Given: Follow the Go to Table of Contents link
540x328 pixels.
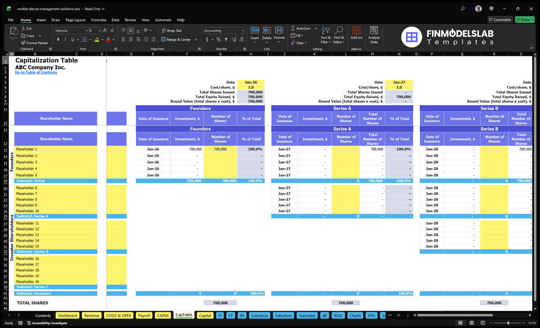Looking at the screenshot, I should (x=36, y=72).
